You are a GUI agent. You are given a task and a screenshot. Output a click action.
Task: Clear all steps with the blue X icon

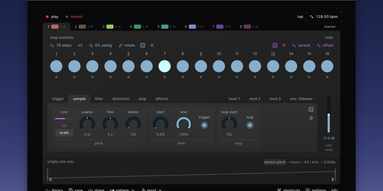152,45
